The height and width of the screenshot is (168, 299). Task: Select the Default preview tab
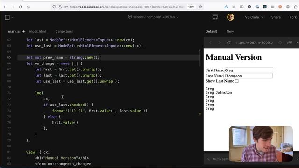[x=211, y=31]
